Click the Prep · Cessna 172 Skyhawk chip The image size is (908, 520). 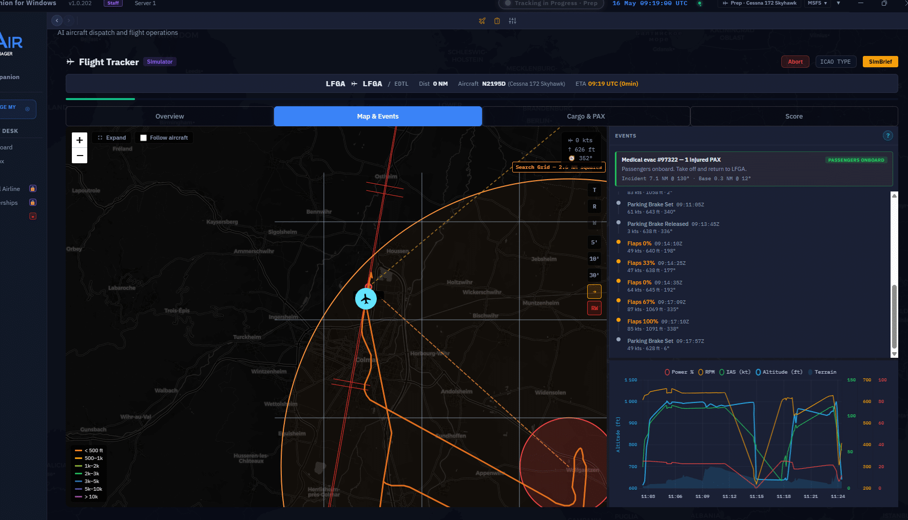[x=759, y=3]
